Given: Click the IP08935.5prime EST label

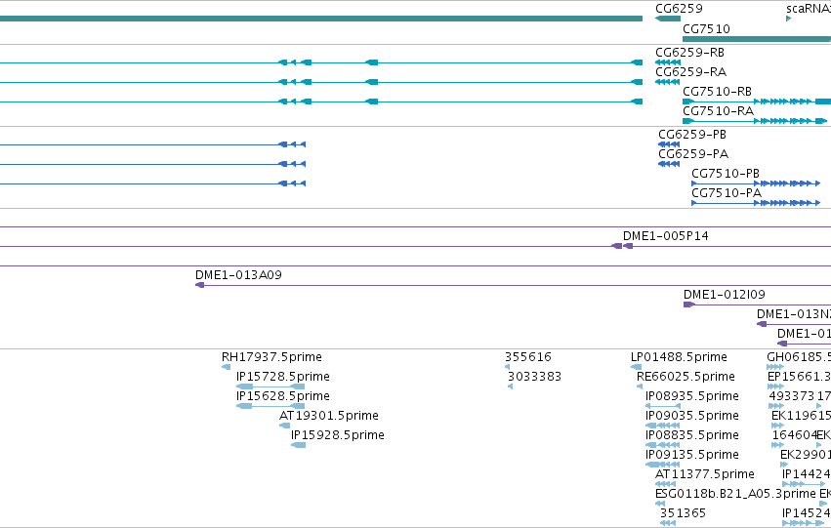Looking at the screenshot, I should coord(692,396).
